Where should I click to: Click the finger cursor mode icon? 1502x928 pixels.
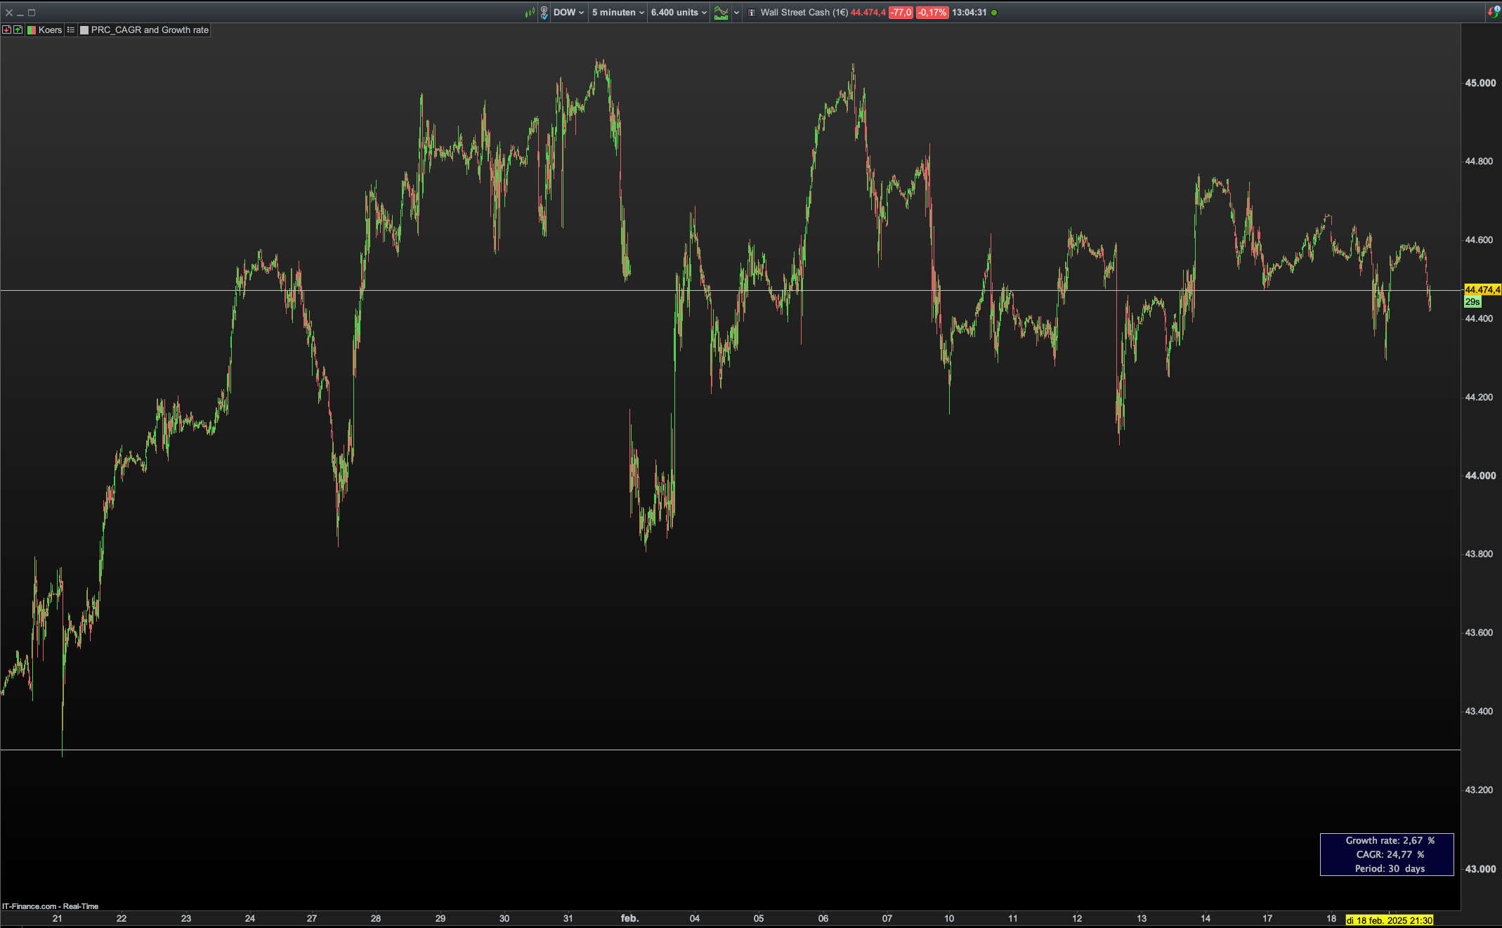pos(544,13)
